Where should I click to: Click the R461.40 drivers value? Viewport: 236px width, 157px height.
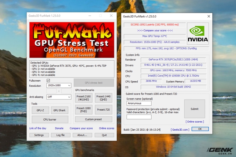173,65
